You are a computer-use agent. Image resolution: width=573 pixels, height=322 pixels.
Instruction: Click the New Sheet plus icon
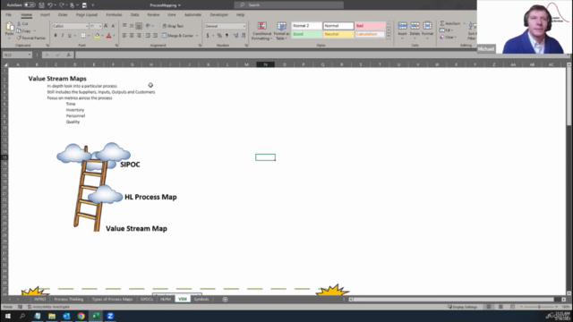[225, 300]
